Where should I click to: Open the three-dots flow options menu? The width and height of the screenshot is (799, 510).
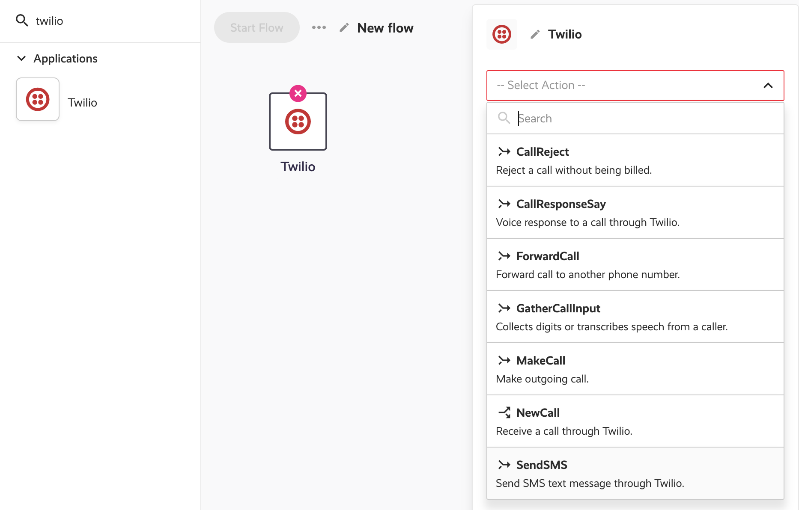pyautogui.click(x=319, y=28)
